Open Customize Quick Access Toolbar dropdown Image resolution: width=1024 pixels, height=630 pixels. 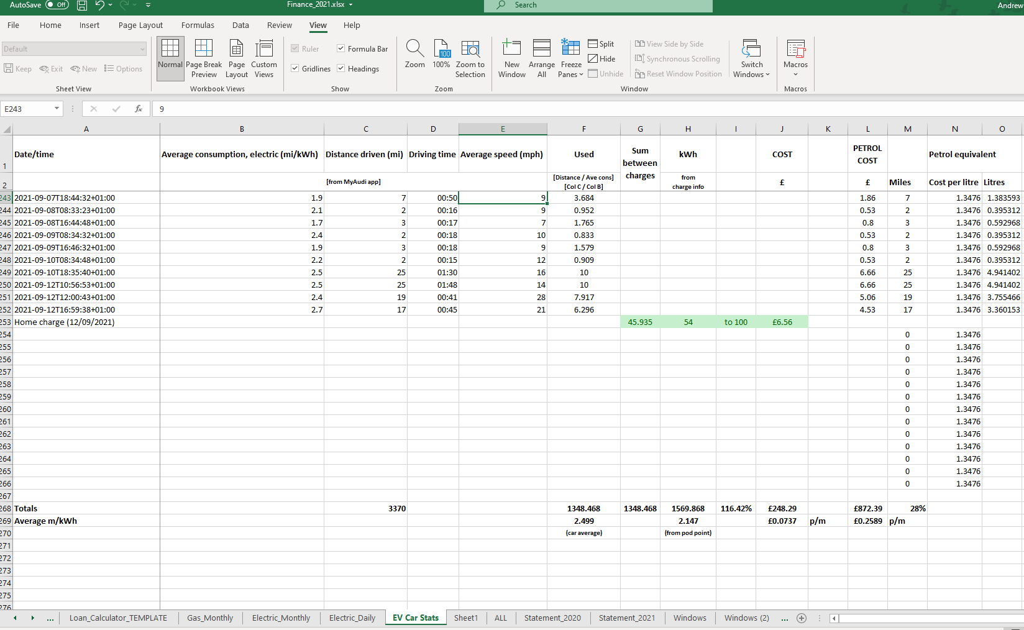pyautogui.click(x=148, y=5)
